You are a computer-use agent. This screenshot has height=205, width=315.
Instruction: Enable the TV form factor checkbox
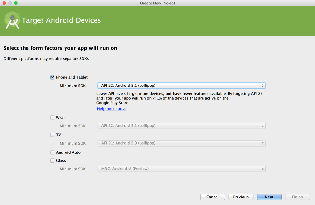coord(52,135)
